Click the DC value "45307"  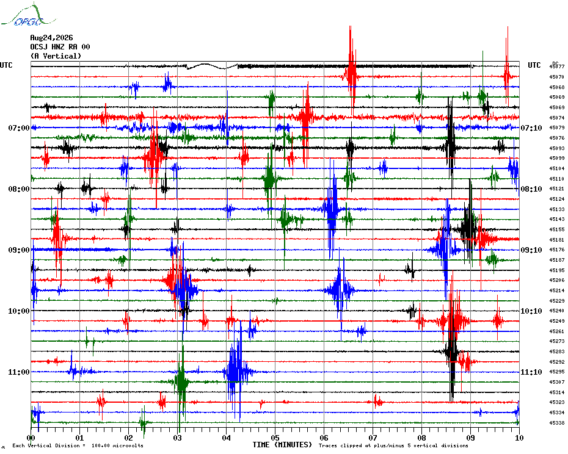[557, 382]
